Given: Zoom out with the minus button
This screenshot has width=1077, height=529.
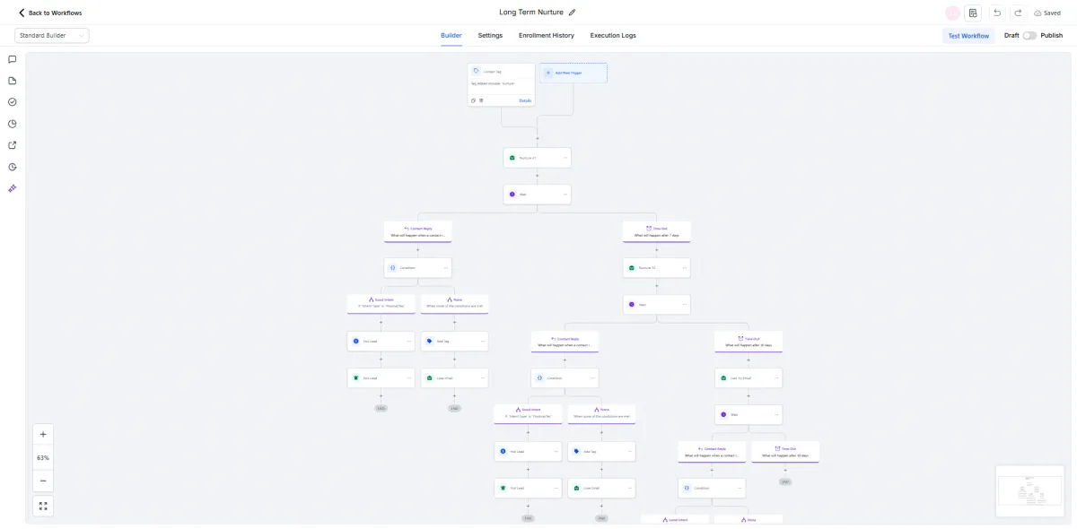Looking at the screenshot, I should coord(43,481).
